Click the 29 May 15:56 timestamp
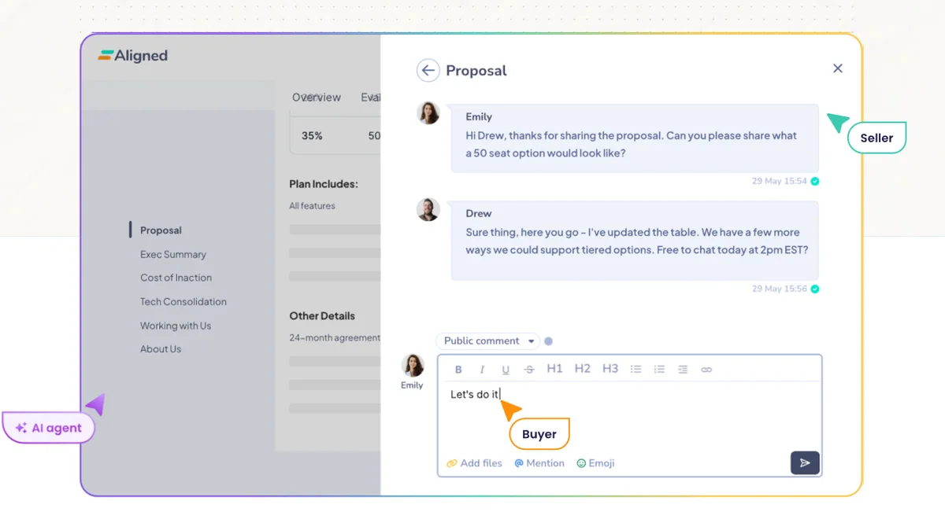 click(779, 289)
